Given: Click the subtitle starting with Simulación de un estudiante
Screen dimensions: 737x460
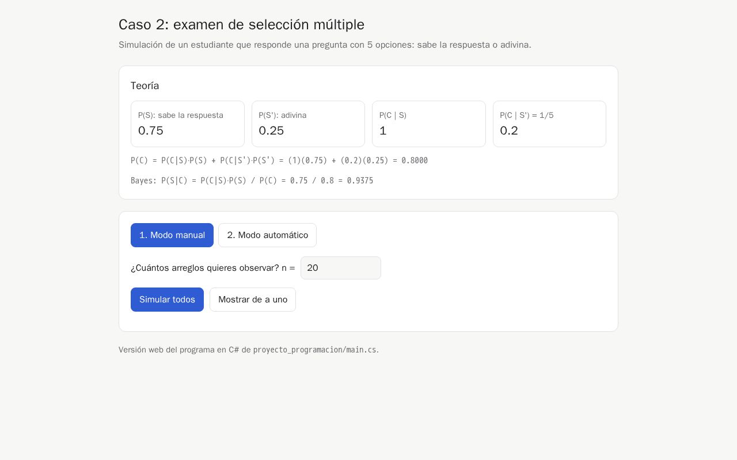Looking at the screenshot, I should click(325, 45).
